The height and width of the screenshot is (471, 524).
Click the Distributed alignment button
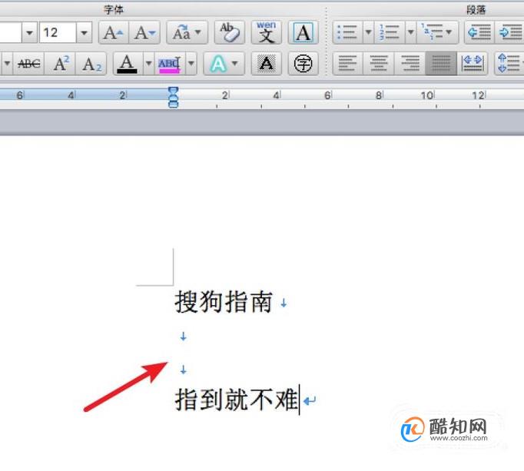[473, 63]
